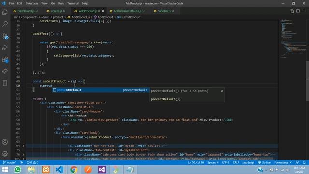Click Go Live in the status bar
Image resolution: width=309 pixels, height=174 pixels.
click(x=264, y=162)
